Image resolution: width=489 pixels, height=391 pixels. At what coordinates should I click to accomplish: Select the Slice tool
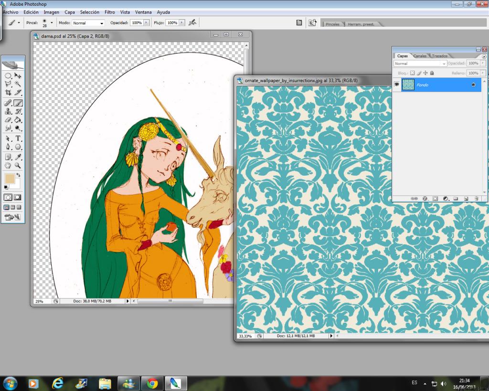[x=18, y=92]
